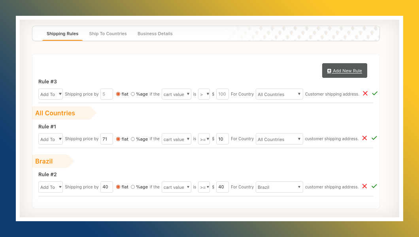The image size is (419, 237).
Task: Delete Rule #3 with red X icon
Action: [365, 94]
